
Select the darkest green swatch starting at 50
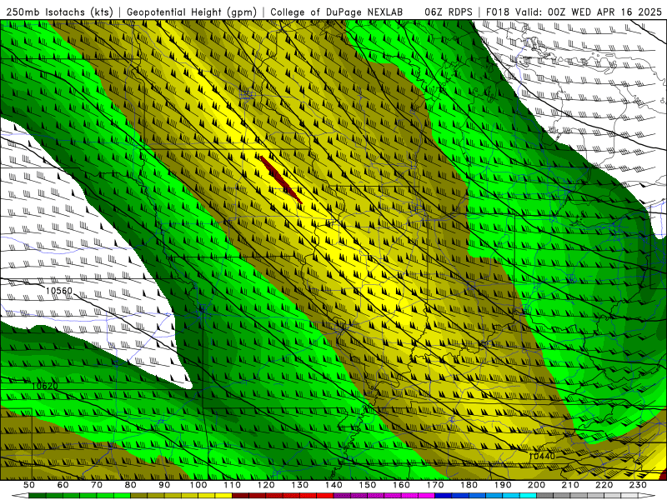(37, 495)
